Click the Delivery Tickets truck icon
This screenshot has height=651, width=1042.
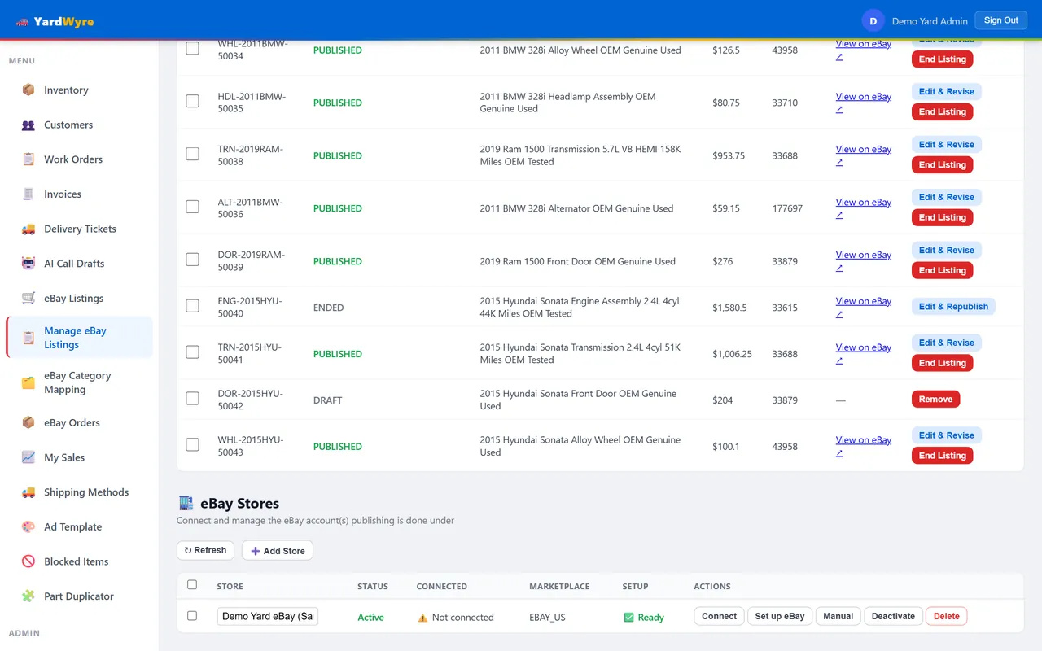[x=28, y=229]
